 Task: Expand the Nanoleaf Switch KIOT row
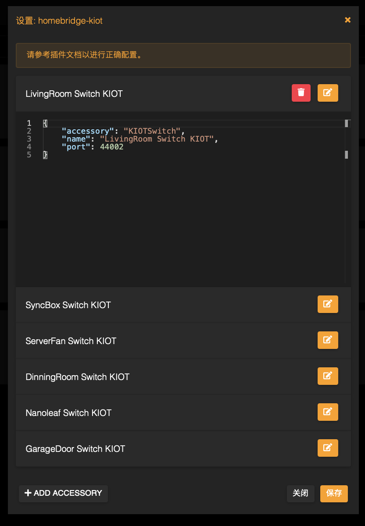click(183, 413)
